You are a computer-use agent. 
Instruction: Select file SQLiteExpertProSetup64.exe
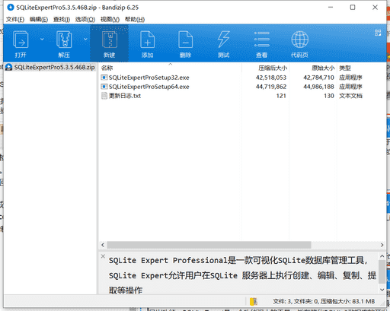(x=149, y=87)
